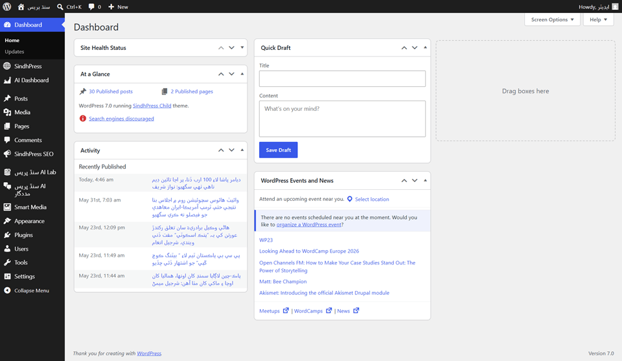
Task: Open the Comments menu in sidebar
Action: pos(32,140)
